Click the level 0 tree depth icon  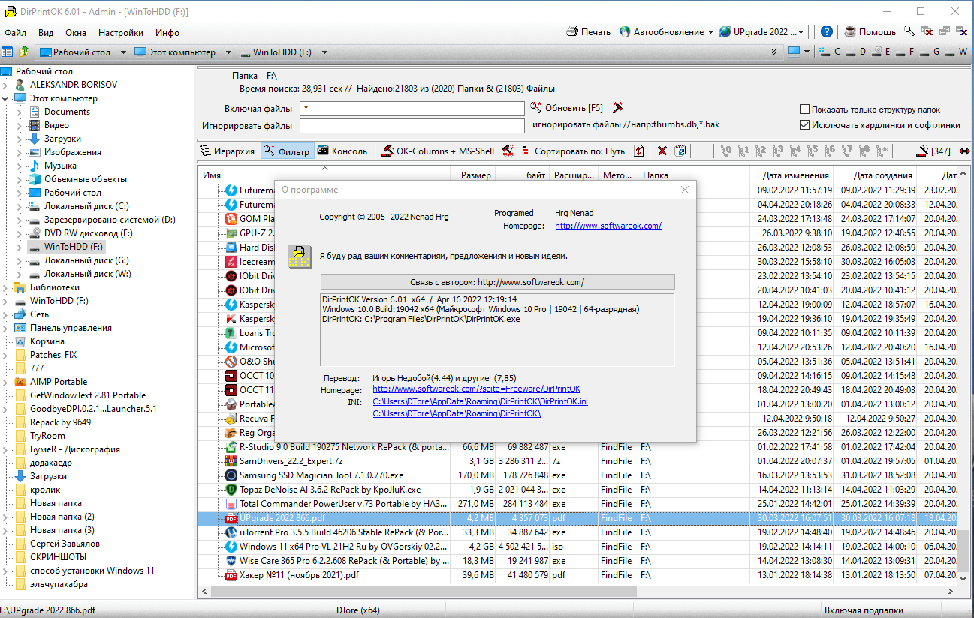coord(726,151)
